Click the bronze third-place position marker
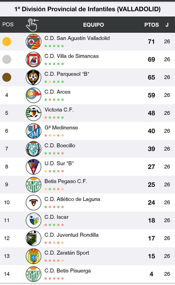Image resolution: width=175 pixels, height=285 pixels. click(x=7, y=77)
